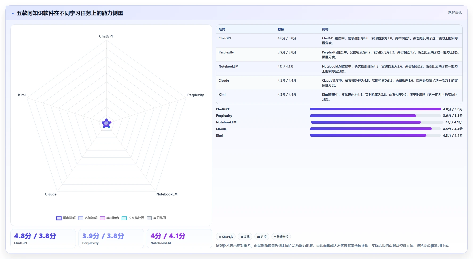
Task: Click table cell 4.8分 / 3.8分
Action: (x=287, y=38)
